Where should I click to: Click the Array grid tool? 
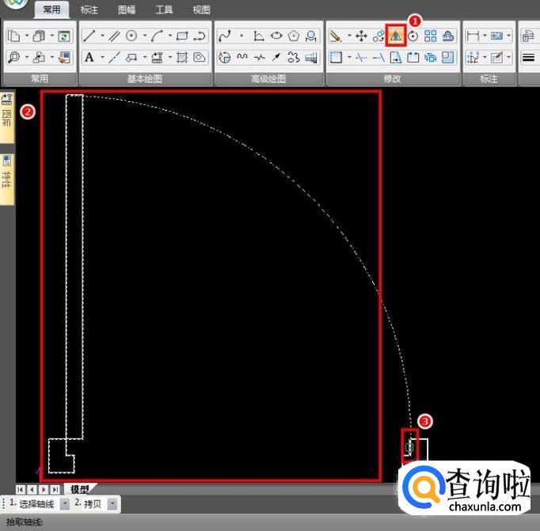(431, 36)
